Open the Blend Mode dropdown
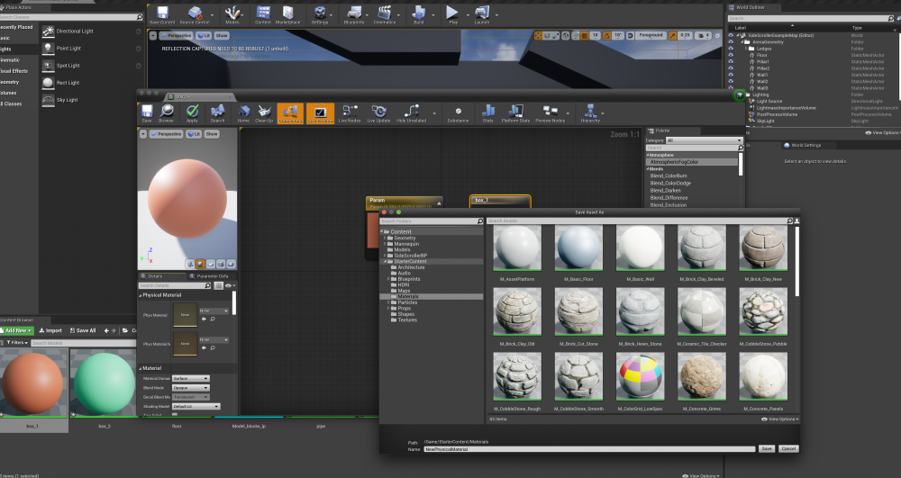The width and height of the screenshot is (901, 478). tap(190, 388)
